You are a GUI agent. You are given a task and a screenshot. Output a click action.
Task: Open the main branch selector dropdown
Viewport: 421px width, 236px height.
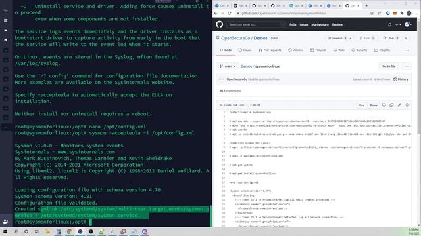point(228,66)
